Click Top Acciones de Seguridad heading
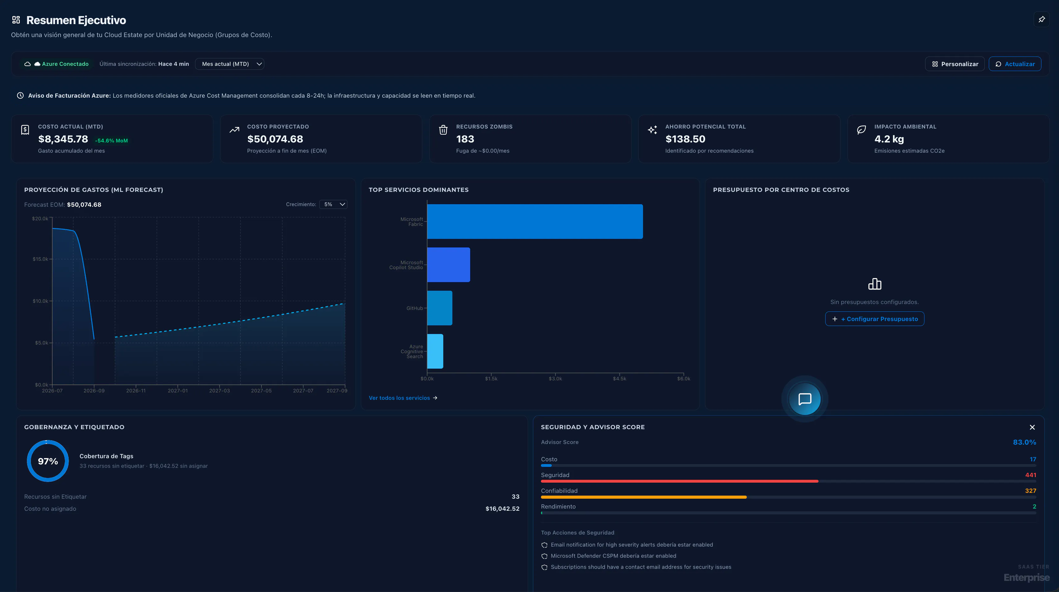This screenshot has height=592, width=1059. (x=577, y=532)
